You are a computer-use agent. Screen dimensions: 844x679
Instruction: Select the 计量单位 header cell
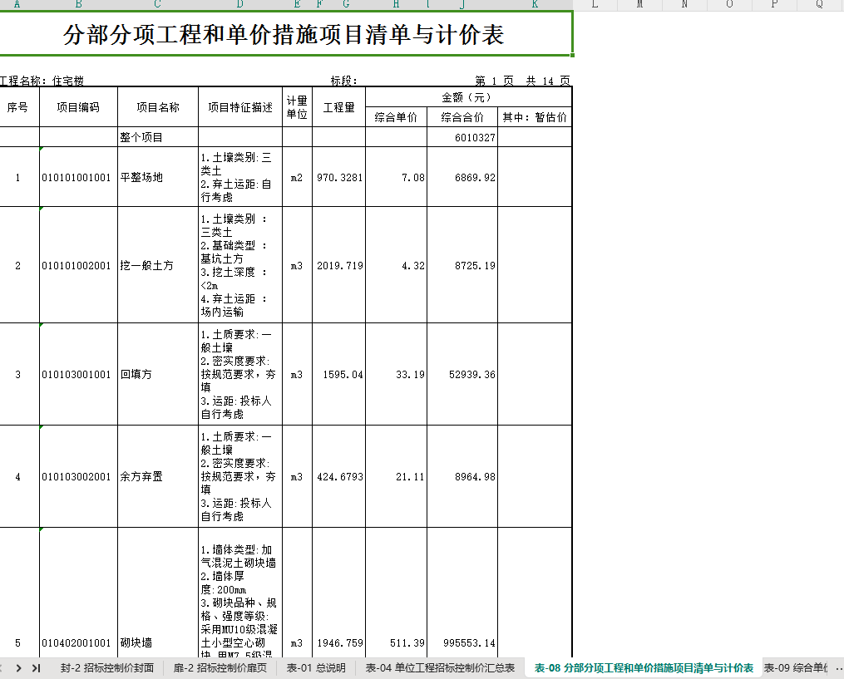[x=297, y=107]
